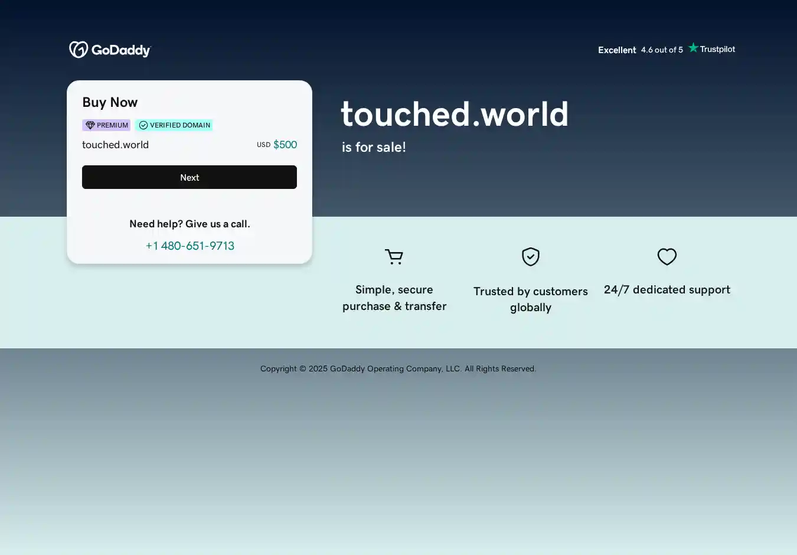Click the GoDaddy logo
797x555 pixels.
(110, 50)
